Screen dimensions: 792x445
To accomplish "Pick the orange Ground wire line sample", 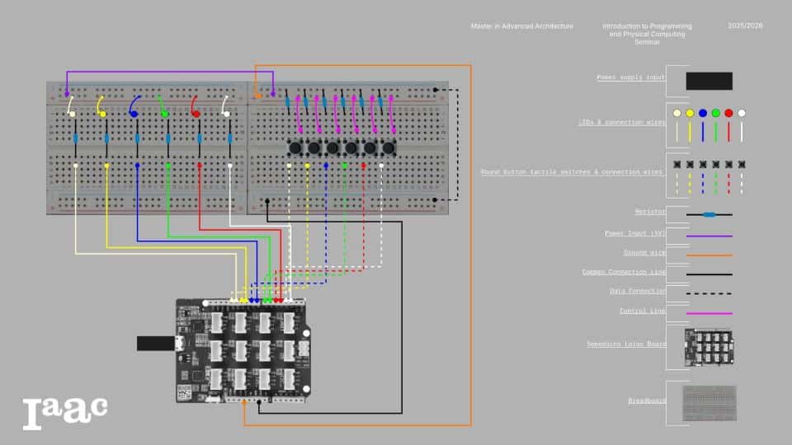I will click(x=709, y=255).
